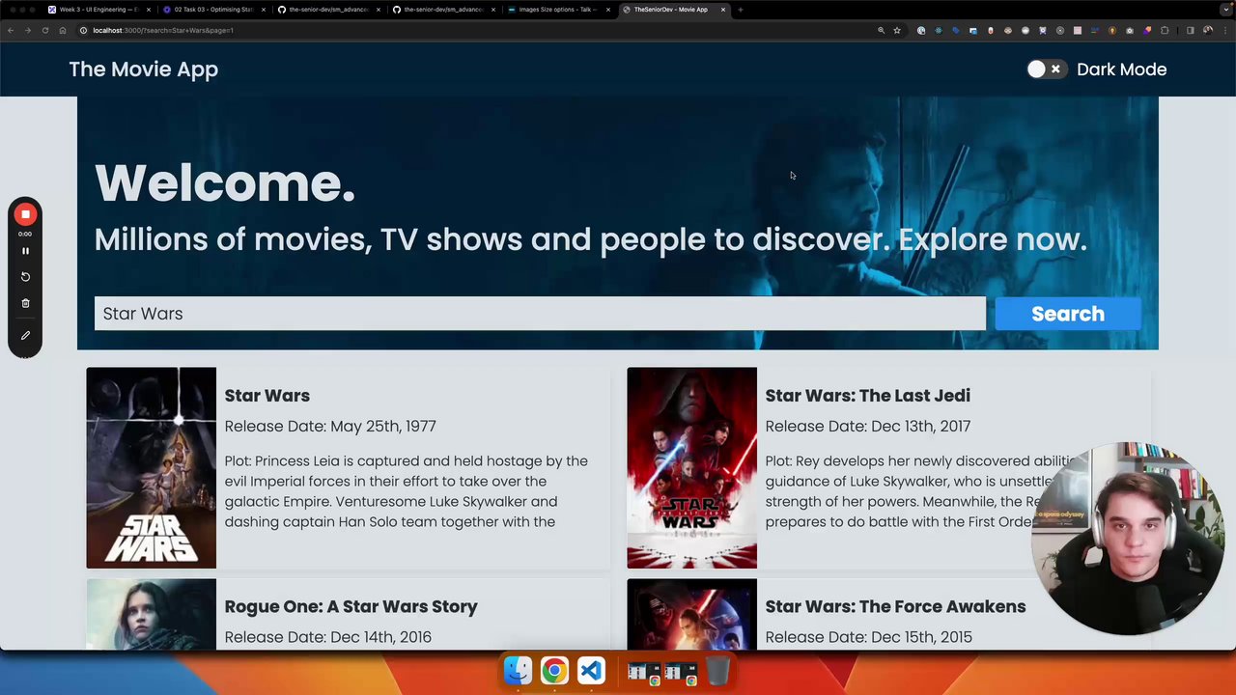Open Finder from the Dock
This screenshot has height=695, width=1236.
tap(518, 670)
